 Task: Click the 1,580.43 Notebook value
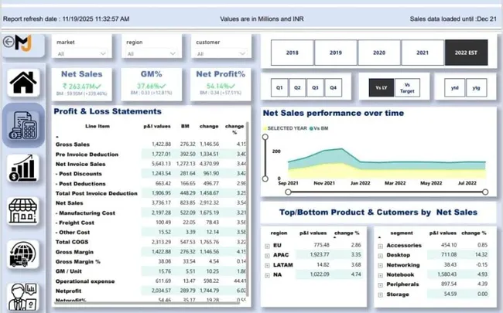pos(447,274)
